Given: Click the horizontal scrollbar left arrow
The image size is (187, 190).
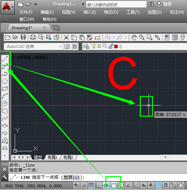Looking at the screenshot, I should point(165,157).
